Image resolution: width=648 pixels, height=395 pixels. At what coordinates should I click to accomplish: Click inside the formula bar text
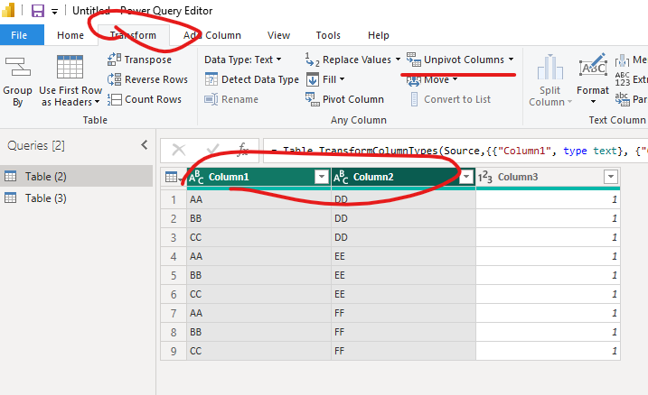point(455,151)
